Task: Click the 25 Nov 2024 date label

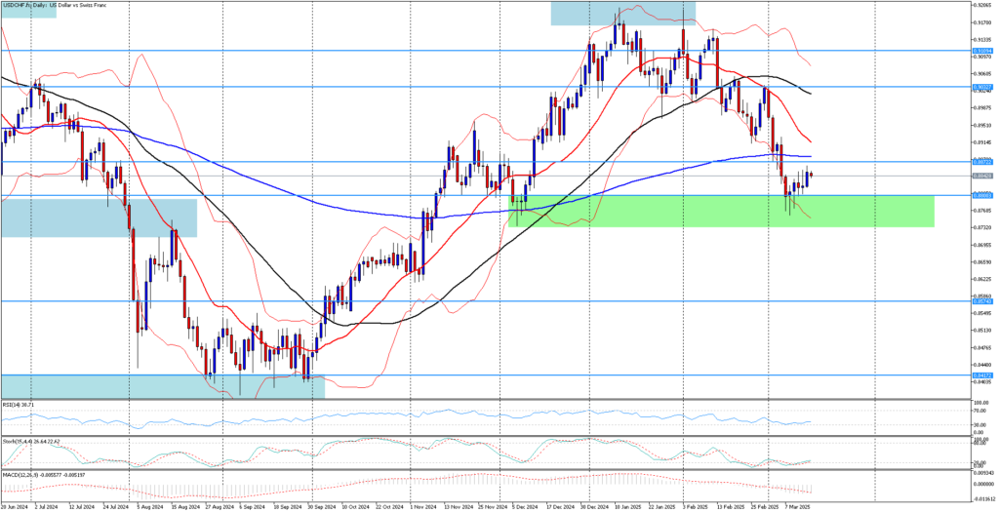Action: (495, 508)
